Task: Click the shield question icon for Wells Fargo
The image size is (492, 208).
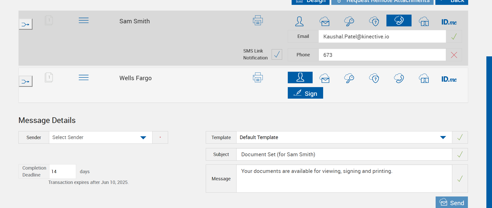Action: 374,78
